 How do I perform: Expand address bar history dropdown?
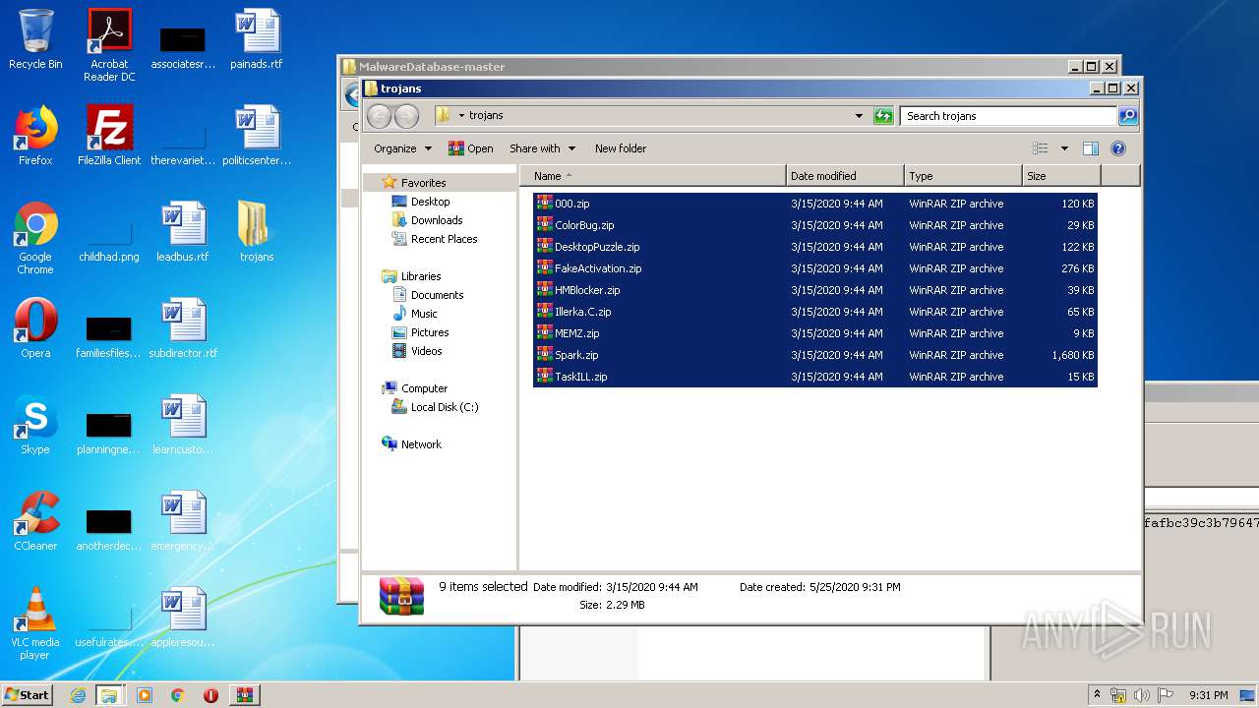pyautogui.click(x=860, y=116)
